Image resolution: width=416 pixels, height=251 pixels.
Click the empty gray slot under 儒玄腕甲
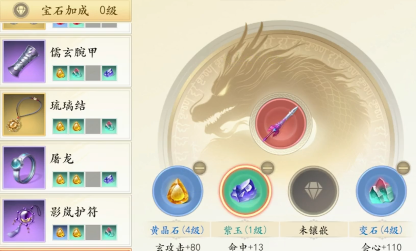pyautogui.click(x=93, y=73)
